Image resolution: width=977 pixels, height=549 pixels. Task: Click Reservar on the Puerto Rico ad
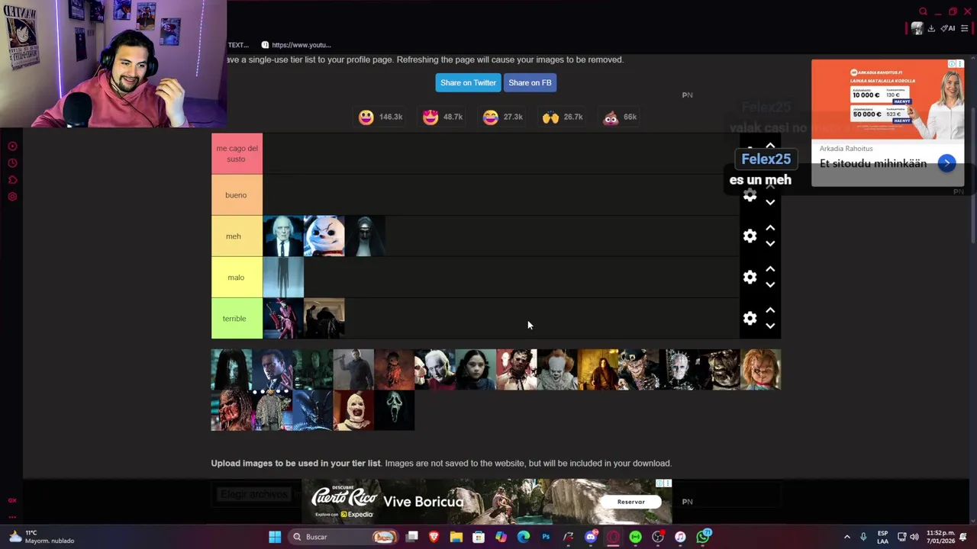630,502
